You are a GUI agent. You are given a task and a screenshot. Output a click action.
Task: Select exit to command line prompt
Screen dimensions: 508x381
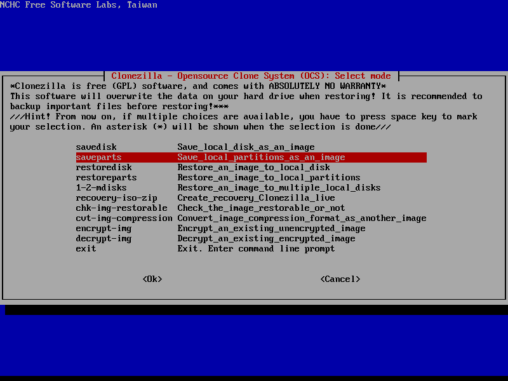pos(251,249)
